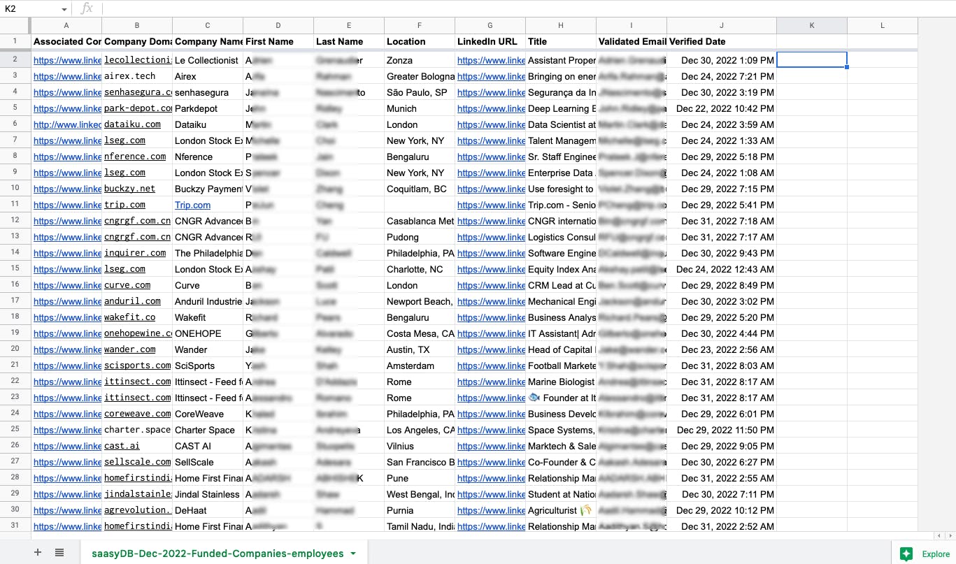Click the Charlotte, NC location cell
Viewport: 956px width, 564px height.
420,269
